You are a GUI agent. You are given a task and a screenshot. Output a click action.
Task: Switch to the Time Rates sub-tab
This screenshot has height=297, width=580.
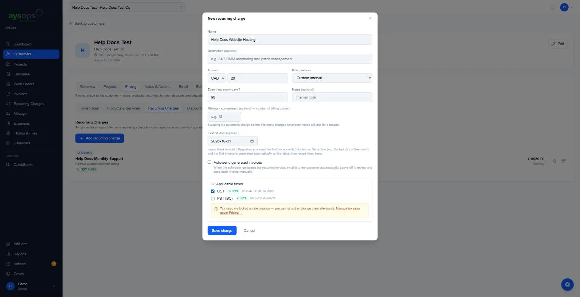[x=89, y=108]
